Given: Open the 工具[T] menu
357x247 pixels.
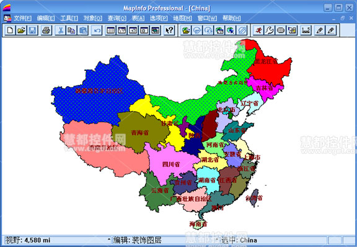Looking at the screenshot, I should point(69,18).
